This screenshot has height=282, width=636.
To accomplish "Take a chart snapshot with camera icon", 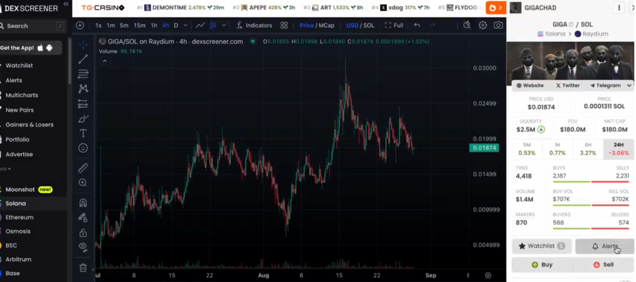I will (x=498, y=25).
